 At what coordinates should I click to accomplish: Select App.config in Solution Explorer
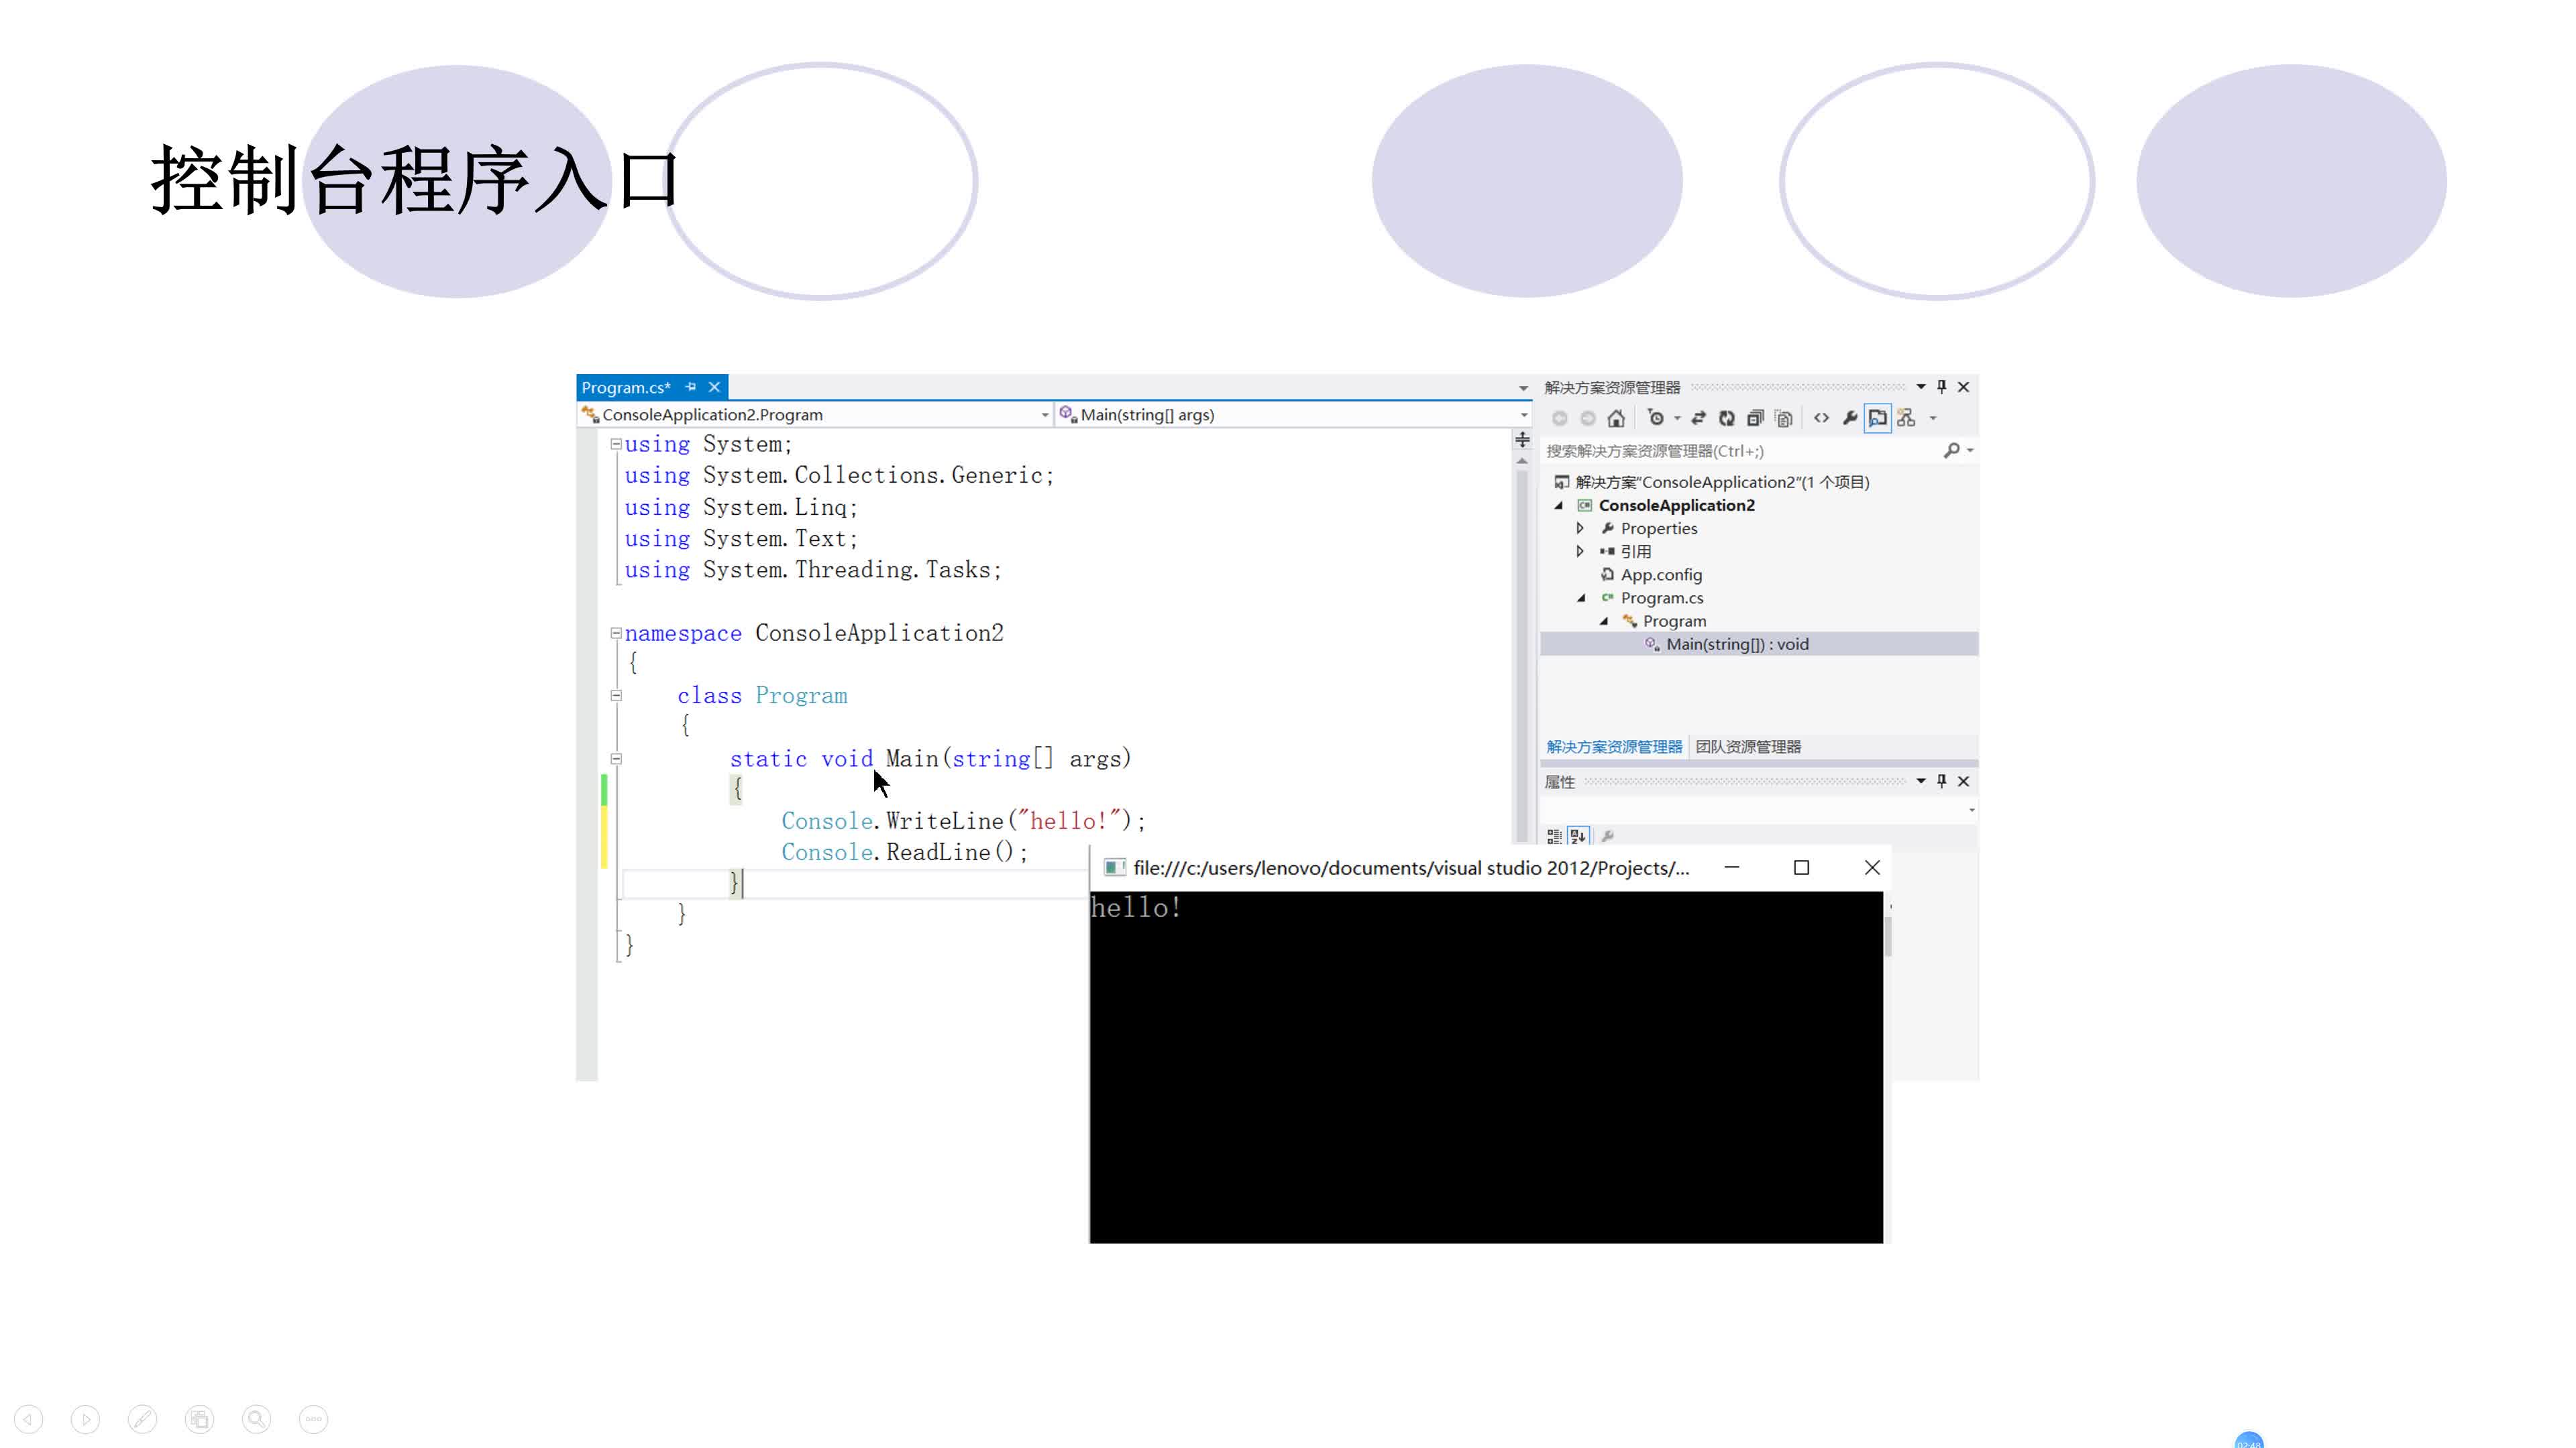tap(1660, 575)
